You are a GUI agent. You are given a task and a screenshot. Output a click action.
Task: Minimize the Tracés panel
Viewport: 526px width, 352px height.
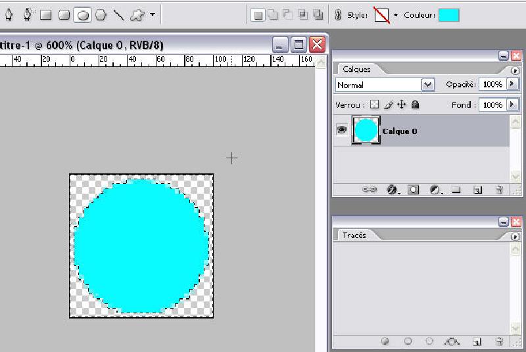(503, 222)
